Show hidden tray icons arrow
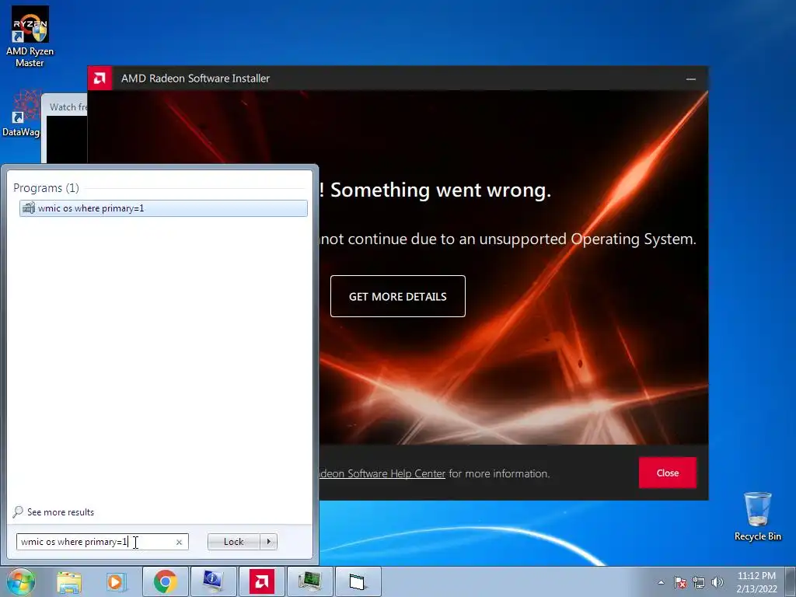 pyautogui.click(x=661, y=582)
